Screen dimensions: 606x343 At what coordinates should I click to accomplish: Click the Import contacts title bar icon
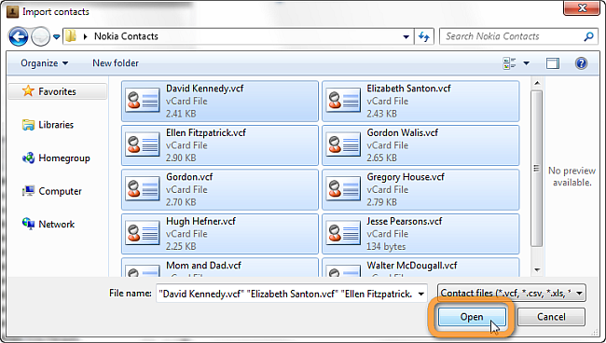pyautogui.click(x=12, y=12)
